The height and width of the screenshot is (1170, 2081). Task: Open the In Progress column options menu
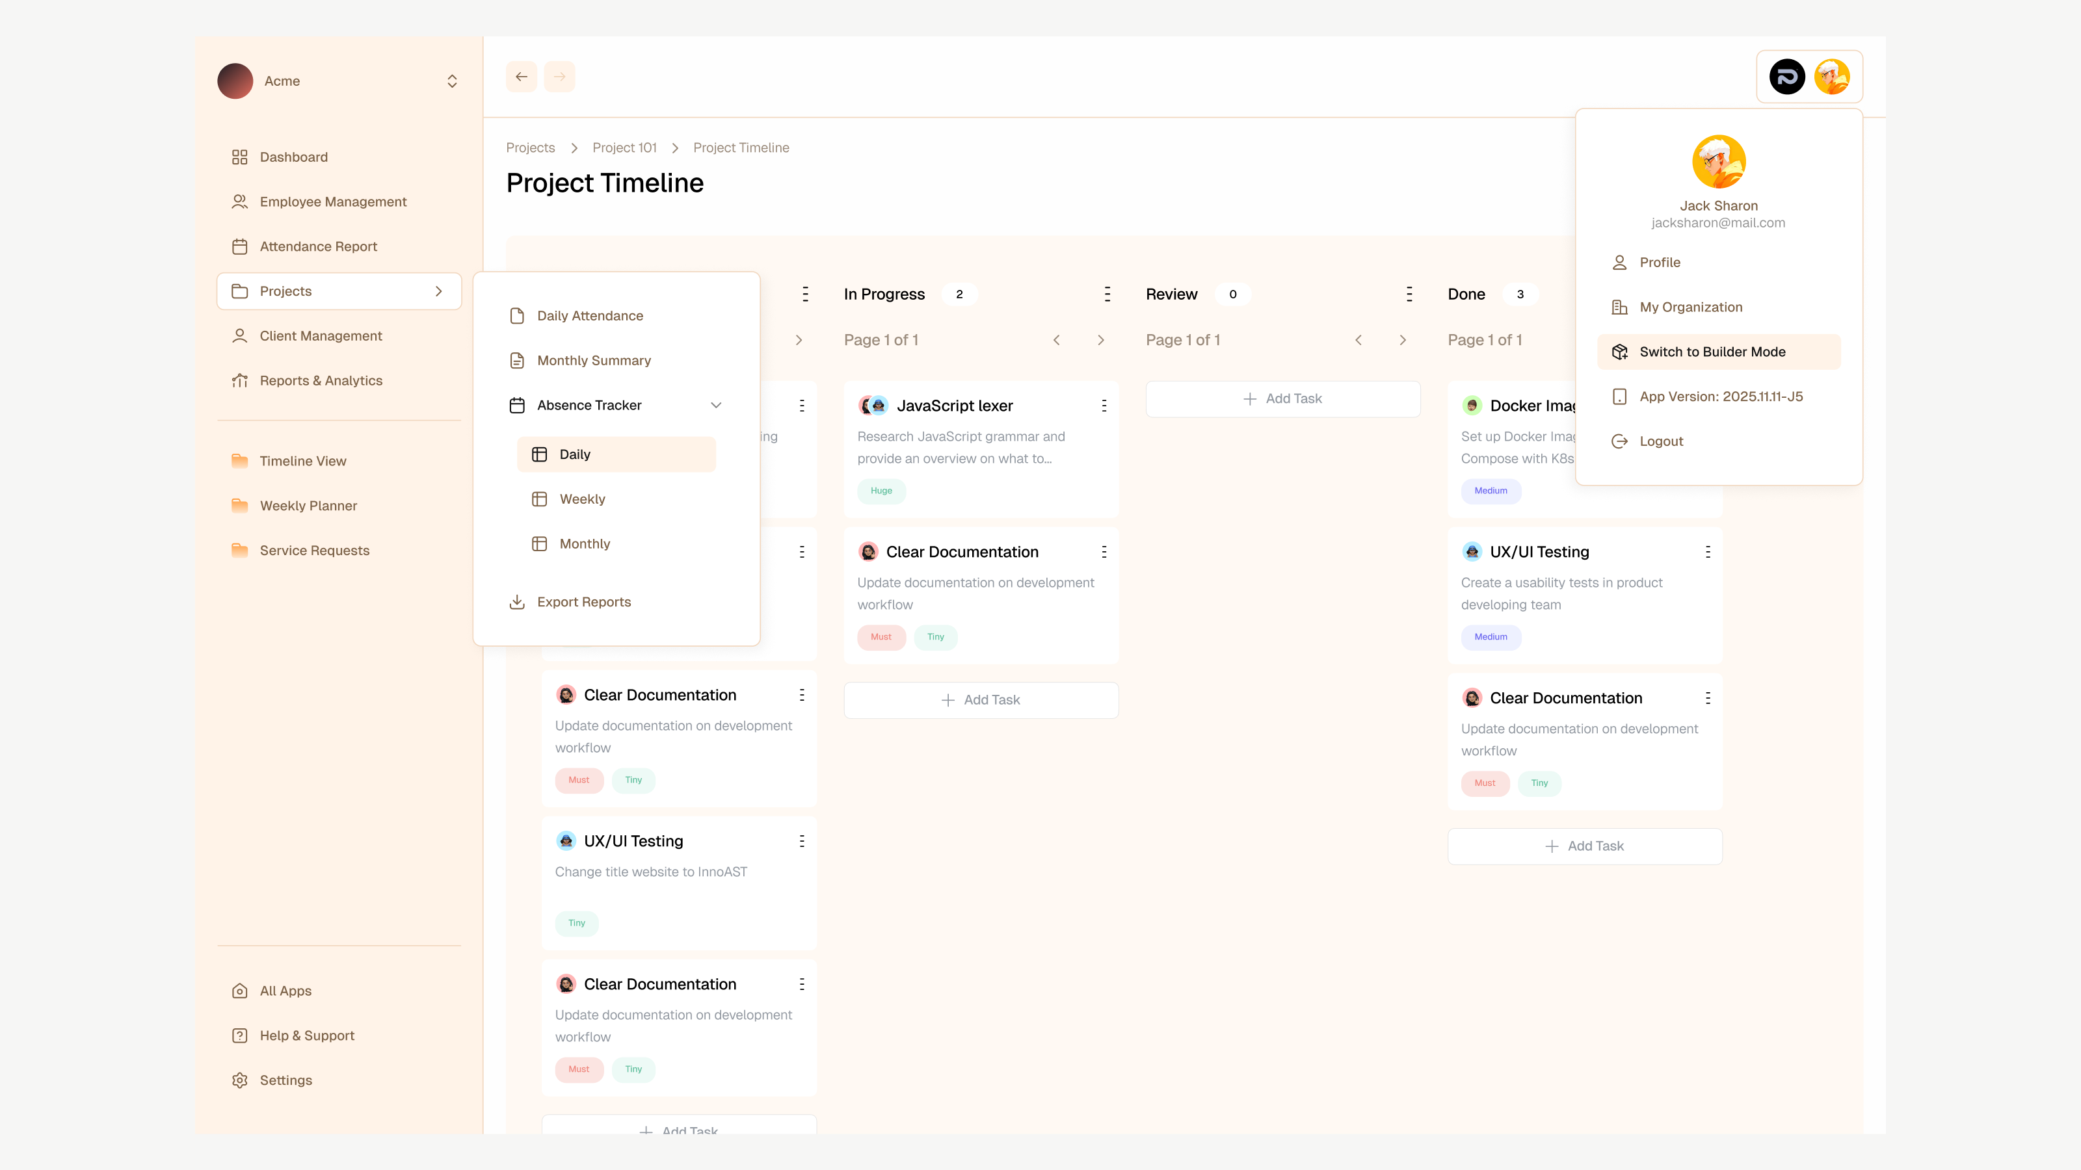(1107, 294)
